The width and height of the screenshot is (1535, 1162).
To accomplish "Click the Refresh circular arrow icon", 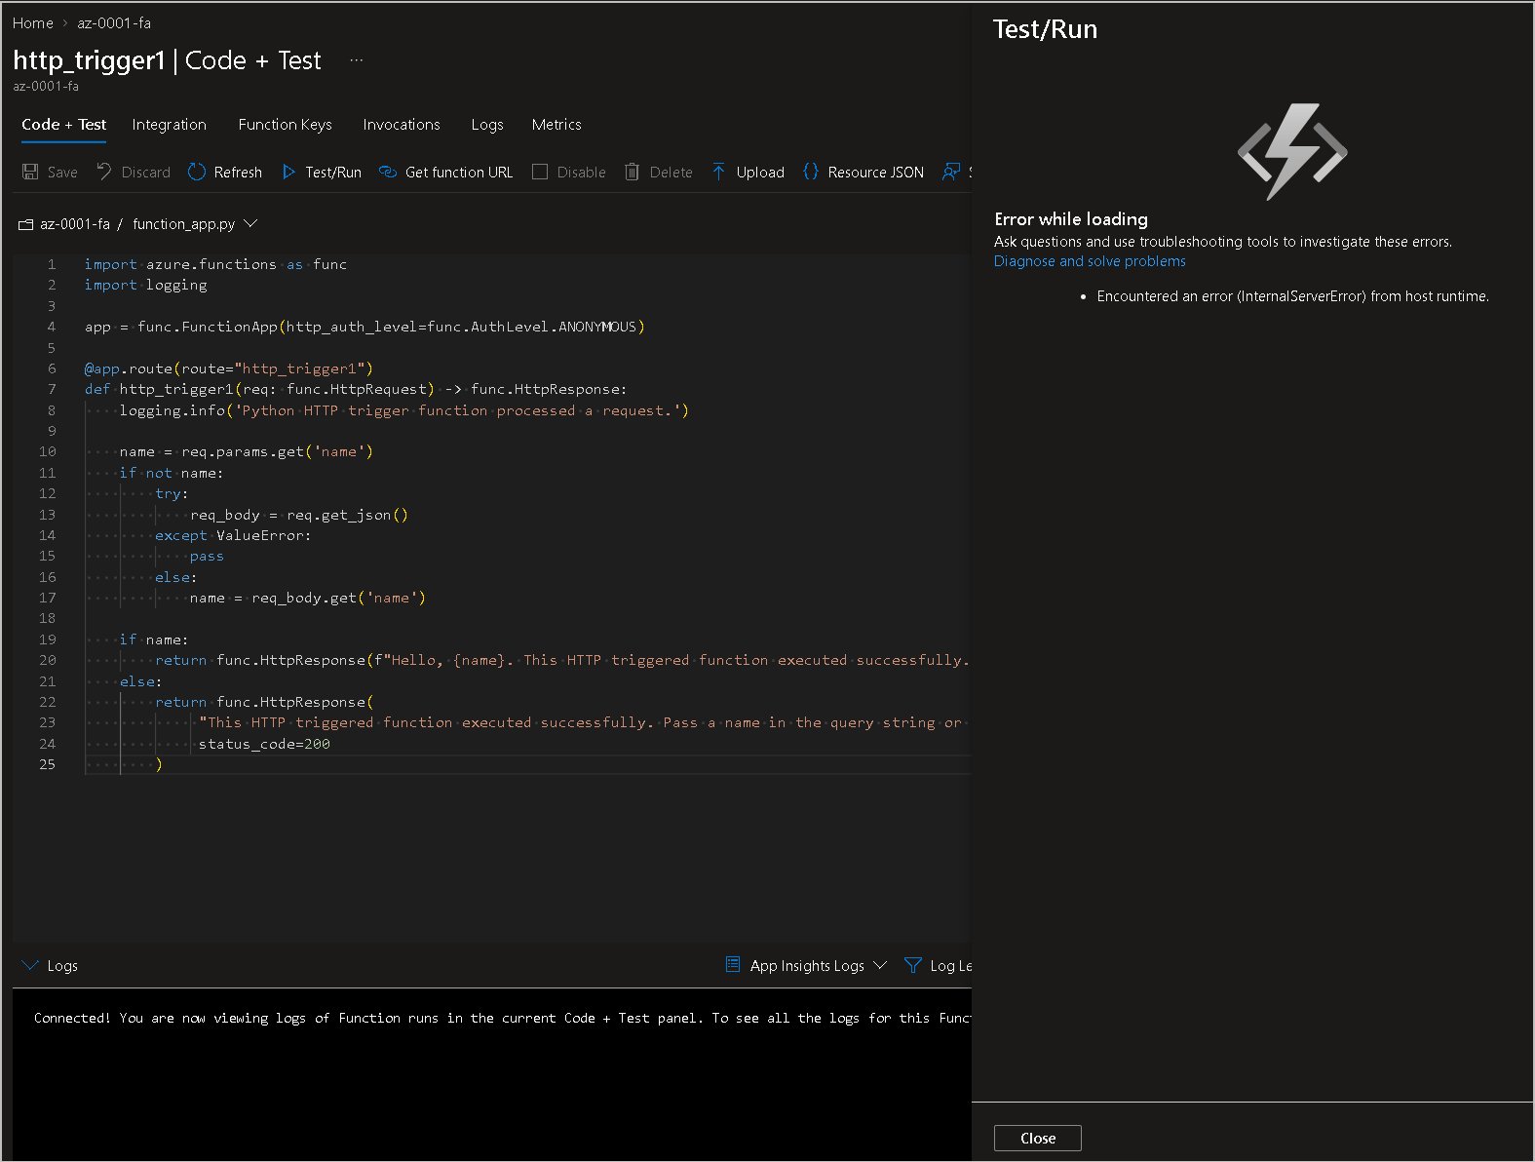I will [x=197, y=173].
